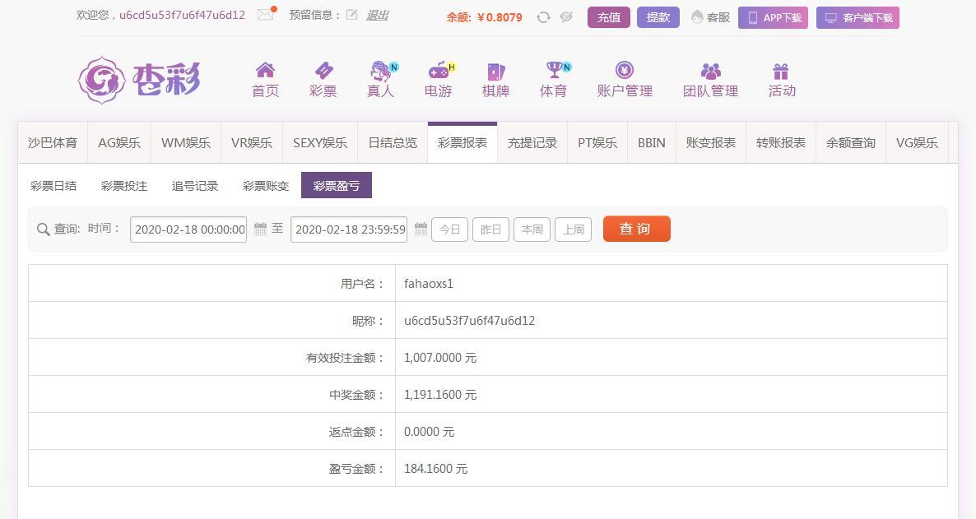Switch to the PT娱乐 tab
The height and width of the screenshot is (519, 976).
(597, 143)
